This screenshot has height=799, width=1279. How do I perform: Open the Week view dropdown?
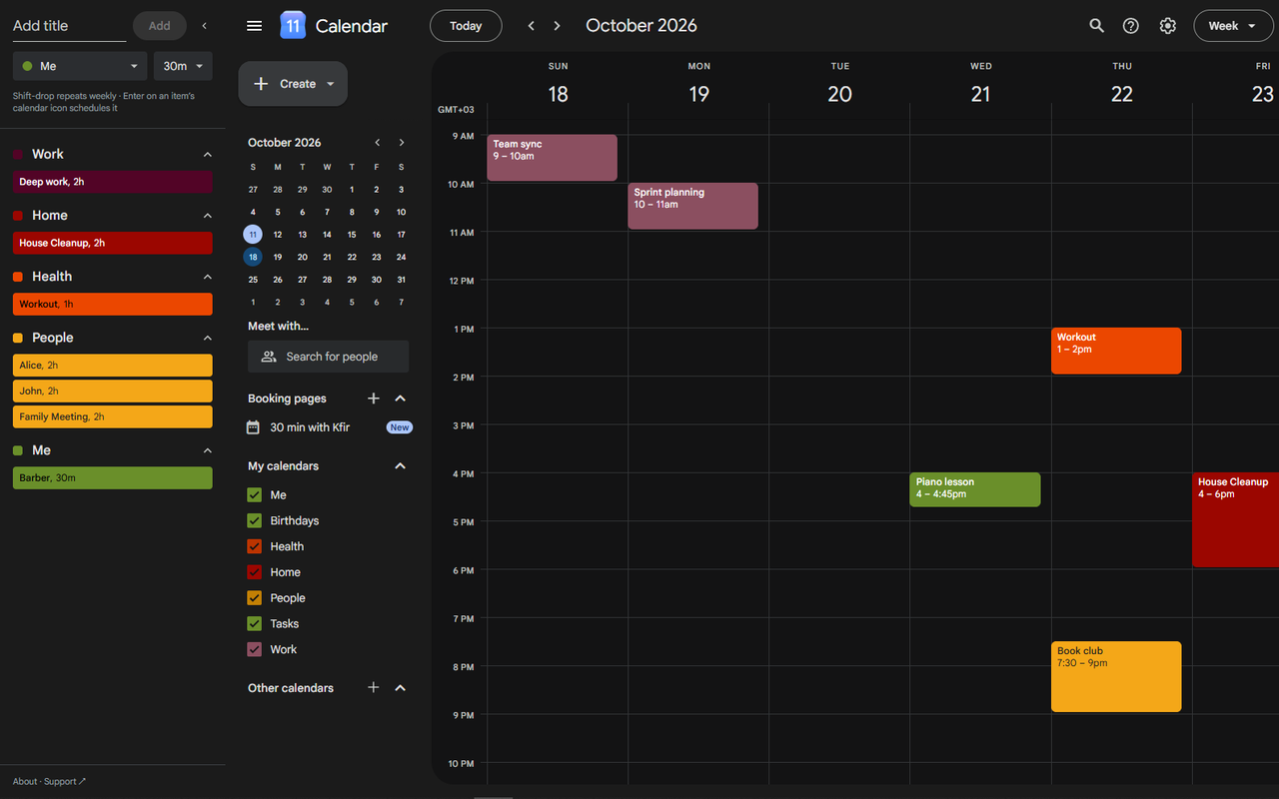(1233, 26)
